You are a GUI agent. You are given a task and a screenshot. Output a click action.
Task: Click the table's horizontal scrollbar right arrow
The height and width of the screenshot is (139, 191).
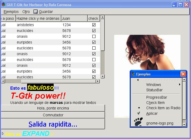[98, 81]
